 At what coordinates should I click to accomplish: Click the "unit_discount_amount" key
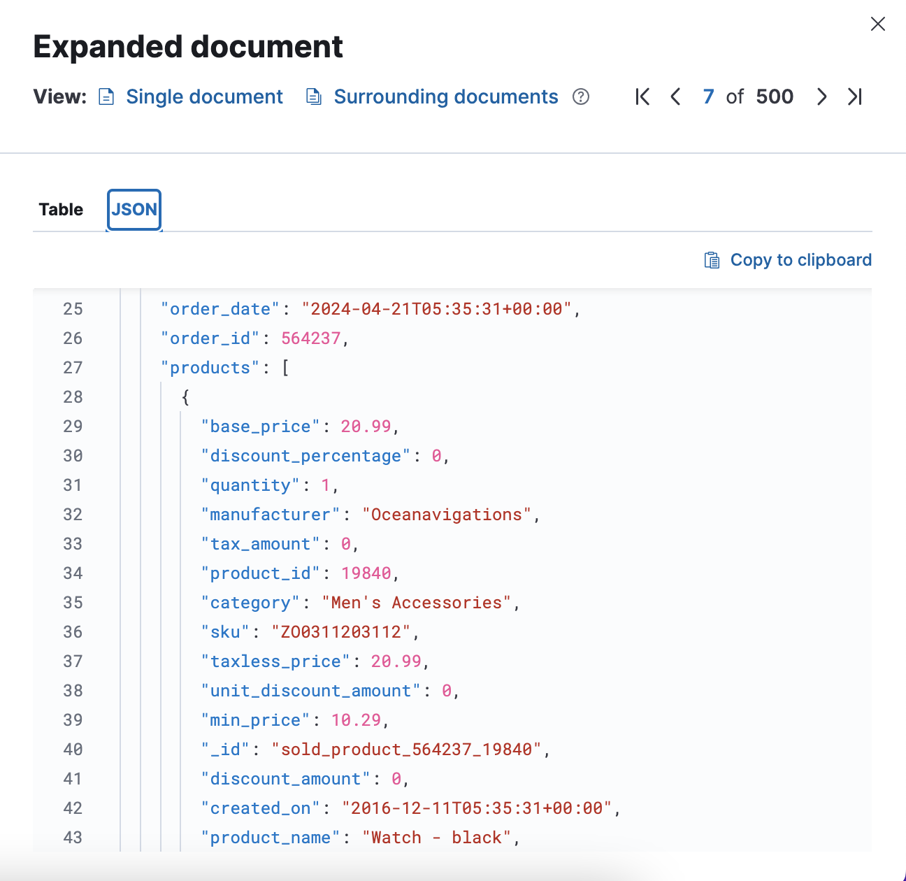point(311,691)
